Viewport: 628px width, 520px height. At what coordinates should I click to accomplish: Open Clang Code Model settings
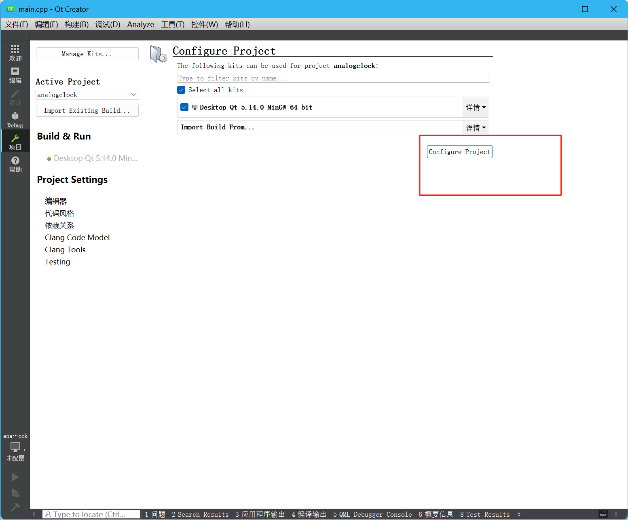coord(77,237)
